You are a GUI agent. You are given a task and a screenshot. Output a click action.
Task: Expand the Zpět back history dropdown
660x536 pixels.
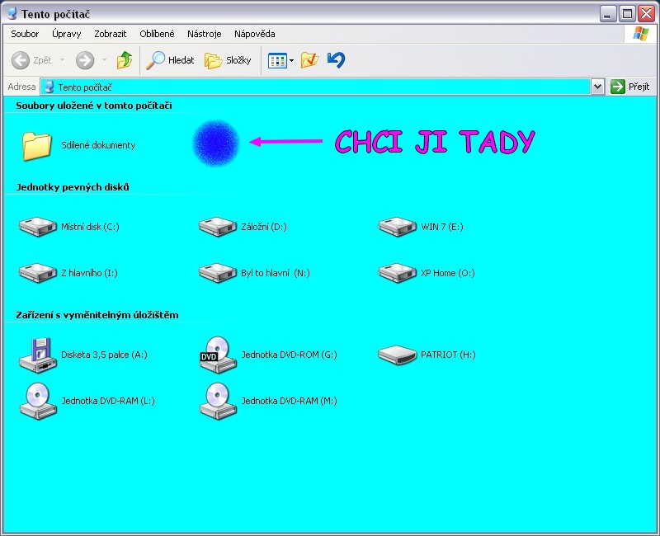[x=63, y=61]
